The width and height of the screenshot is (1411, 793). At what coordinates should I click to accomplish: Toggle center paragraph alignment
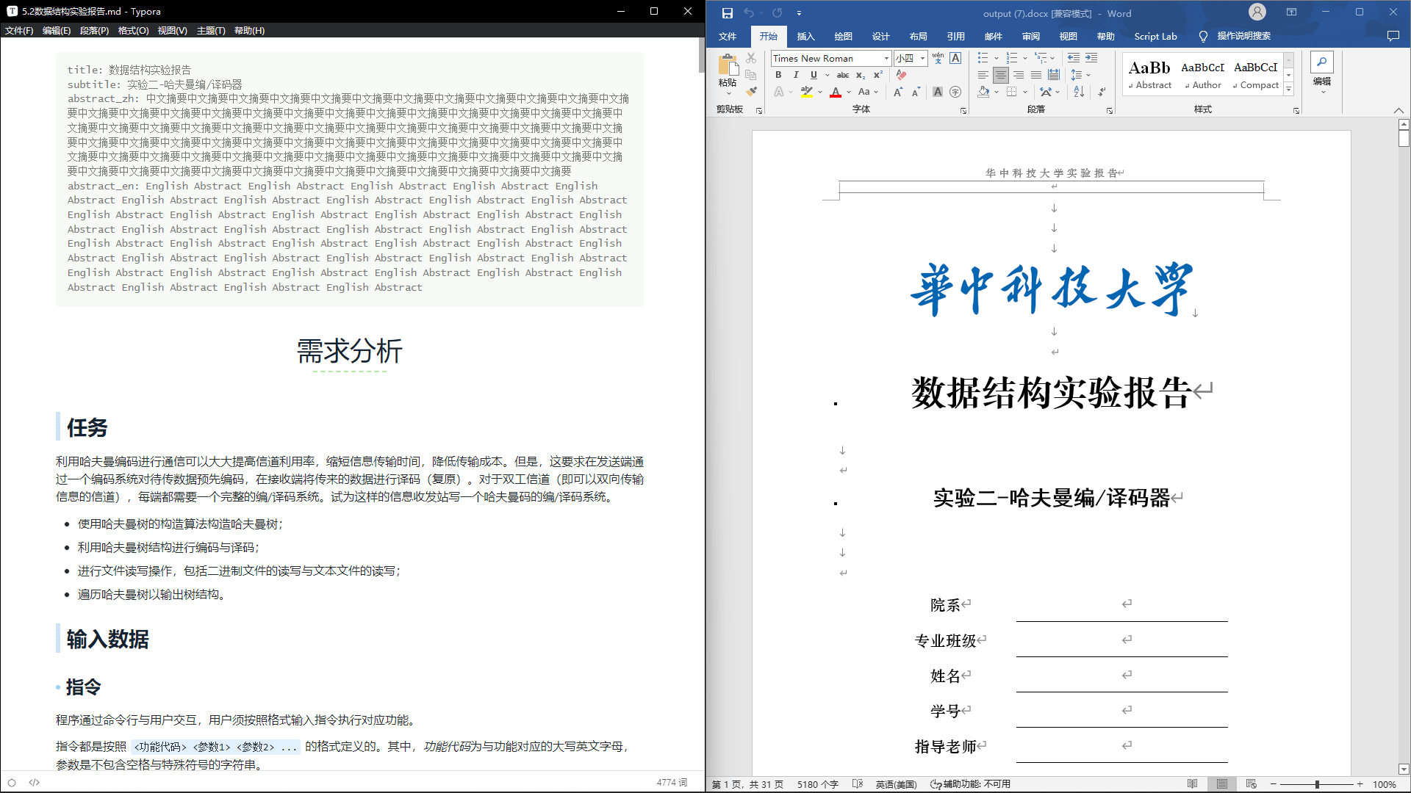point(1000,75)
